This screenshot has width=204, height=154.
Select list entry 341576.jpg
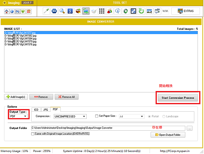click(x=101, y=45)
